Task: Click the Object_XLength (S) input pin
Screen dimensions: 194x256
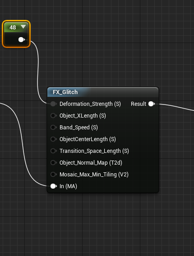Action: [53, 116]
